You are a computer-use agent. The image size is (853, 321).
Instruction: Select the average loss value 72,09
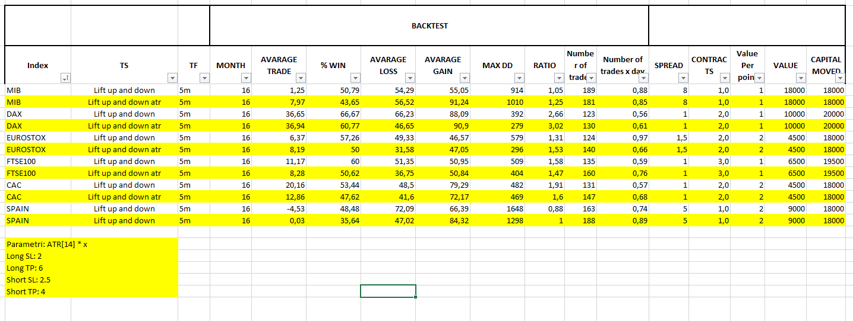pos(388,208)
